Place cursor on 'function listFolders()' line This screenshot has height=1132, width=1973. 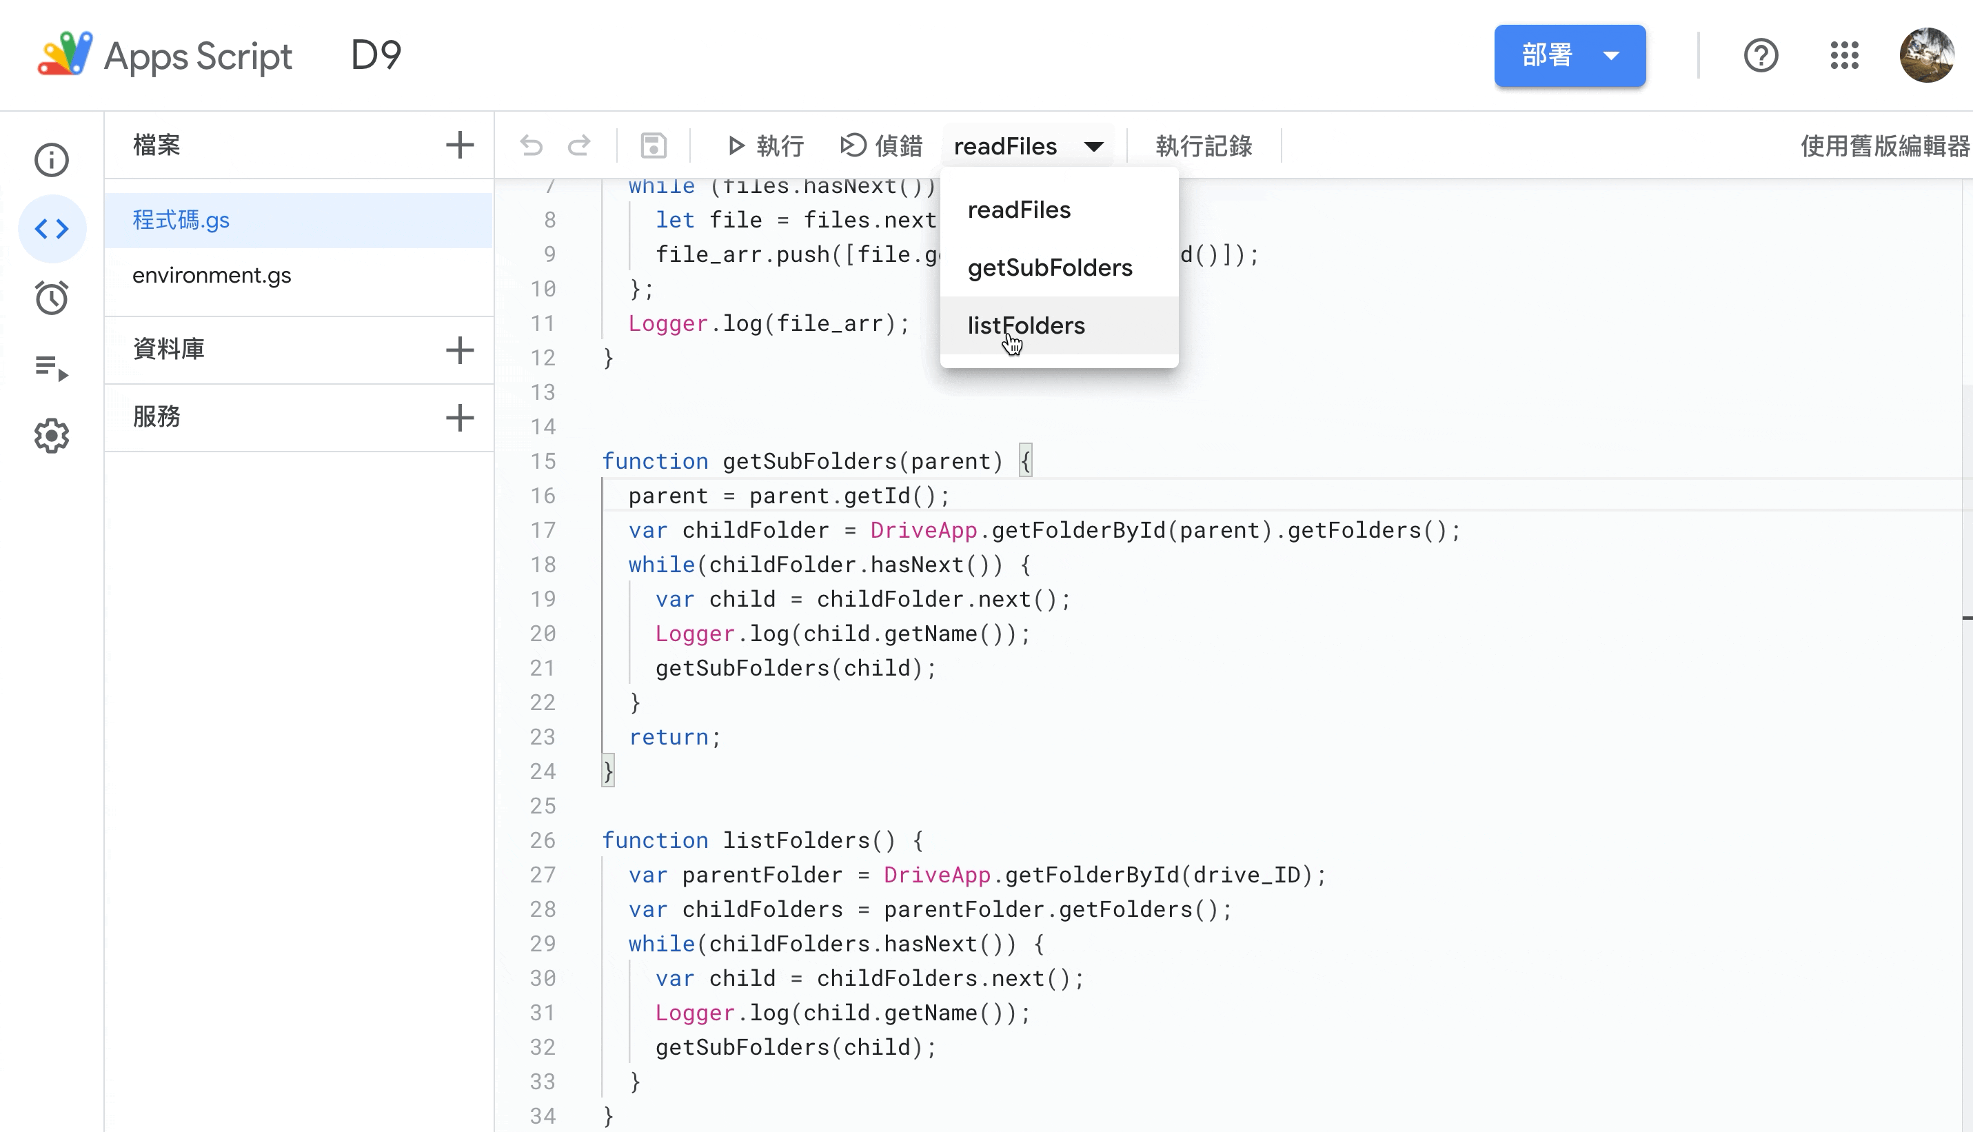762,840
